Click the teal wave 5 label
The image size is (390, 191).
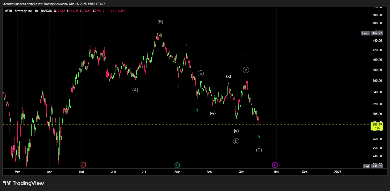[x=259, y=137]
